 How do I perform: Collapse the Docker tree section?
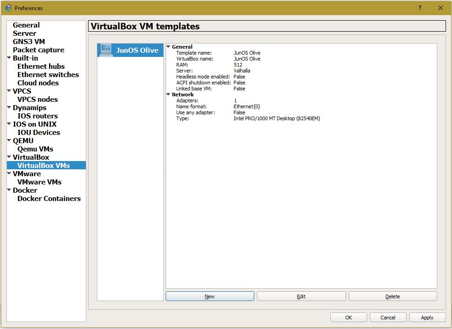pyautogui.click(x=9, y=190)
